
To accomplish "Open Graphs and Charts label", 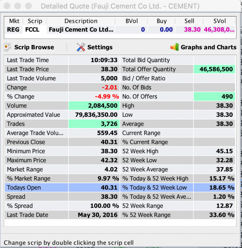I will tap(209, 47).
